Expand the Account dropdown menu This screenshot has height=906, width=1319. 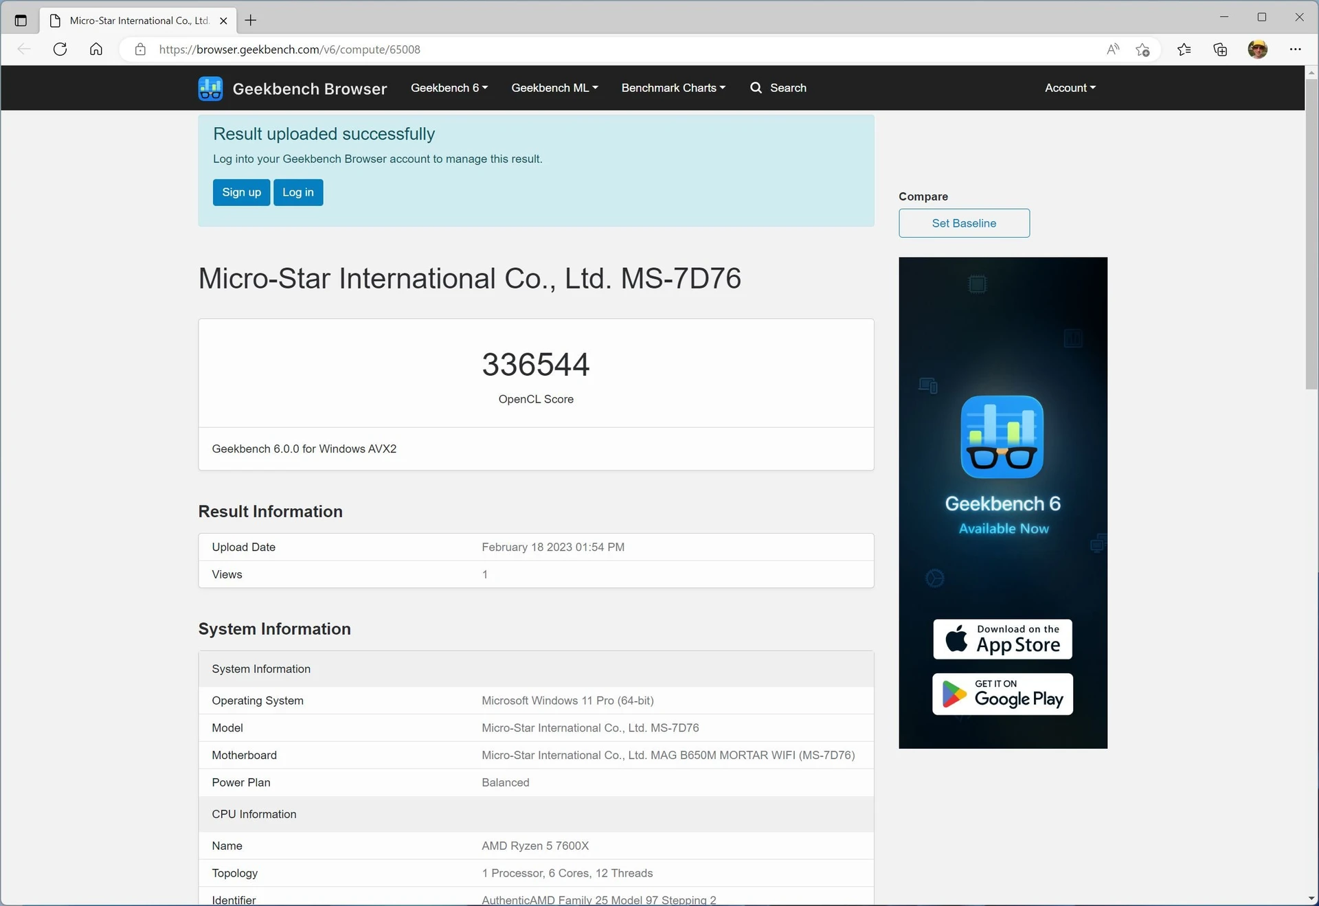pos(1070,88)
